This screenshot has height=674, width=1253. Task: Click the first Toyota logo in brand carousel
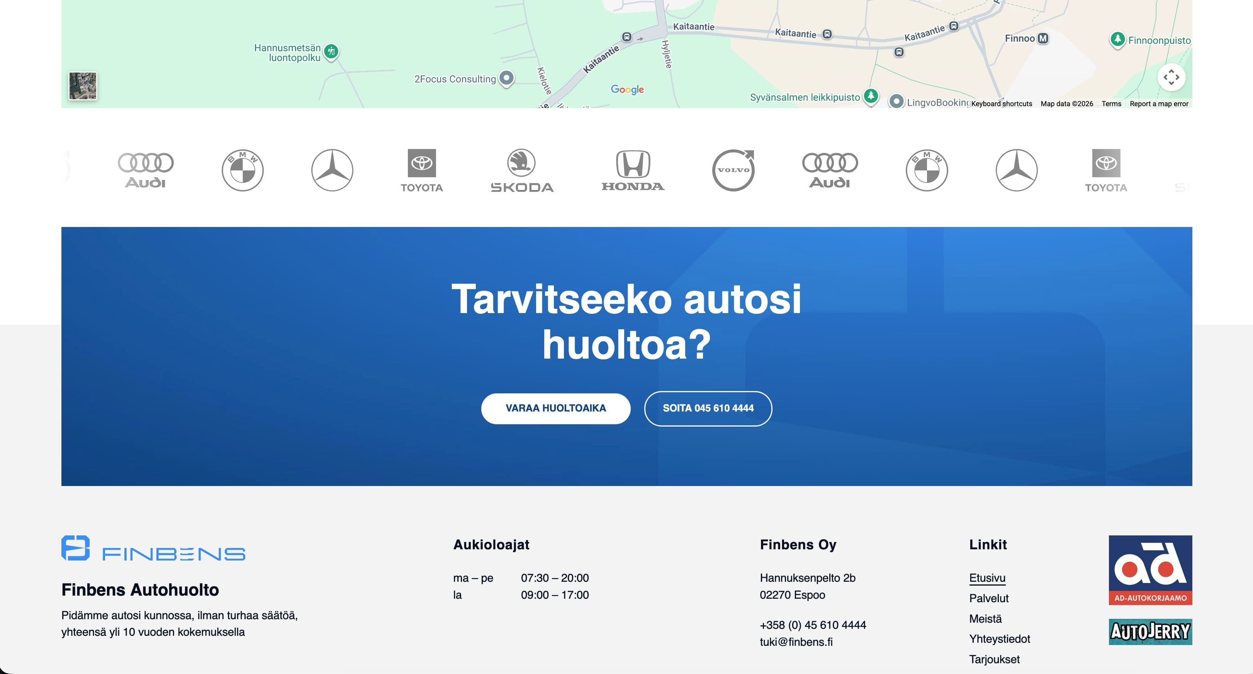pos(422,171)
